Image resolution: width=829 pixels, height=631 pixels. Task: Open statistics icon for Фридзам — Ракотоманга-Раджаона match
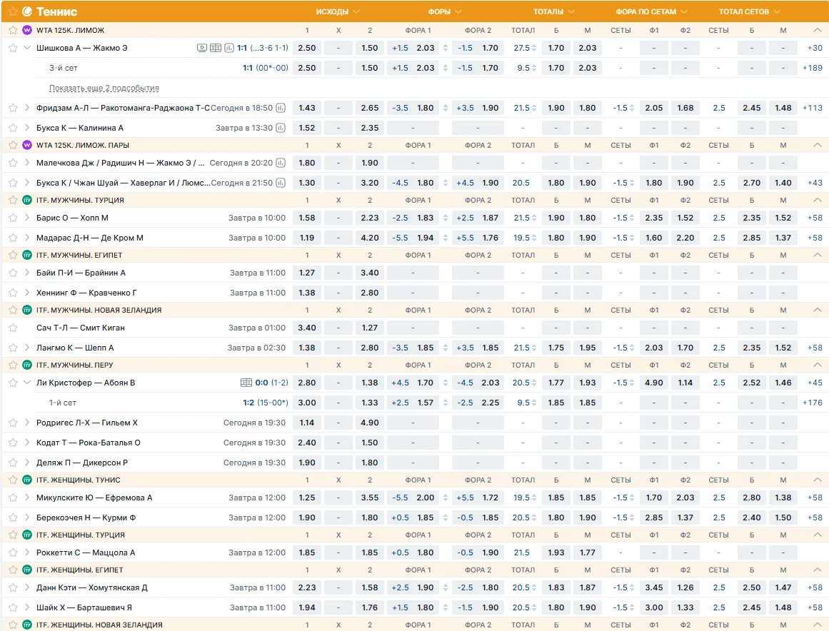[x=281, y=108]
